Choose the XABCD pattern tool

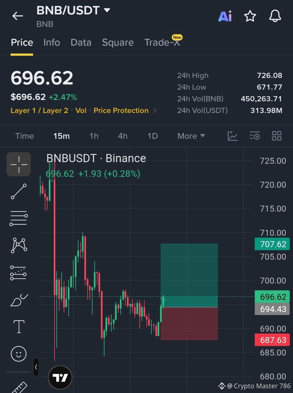(x=19, y=245)
